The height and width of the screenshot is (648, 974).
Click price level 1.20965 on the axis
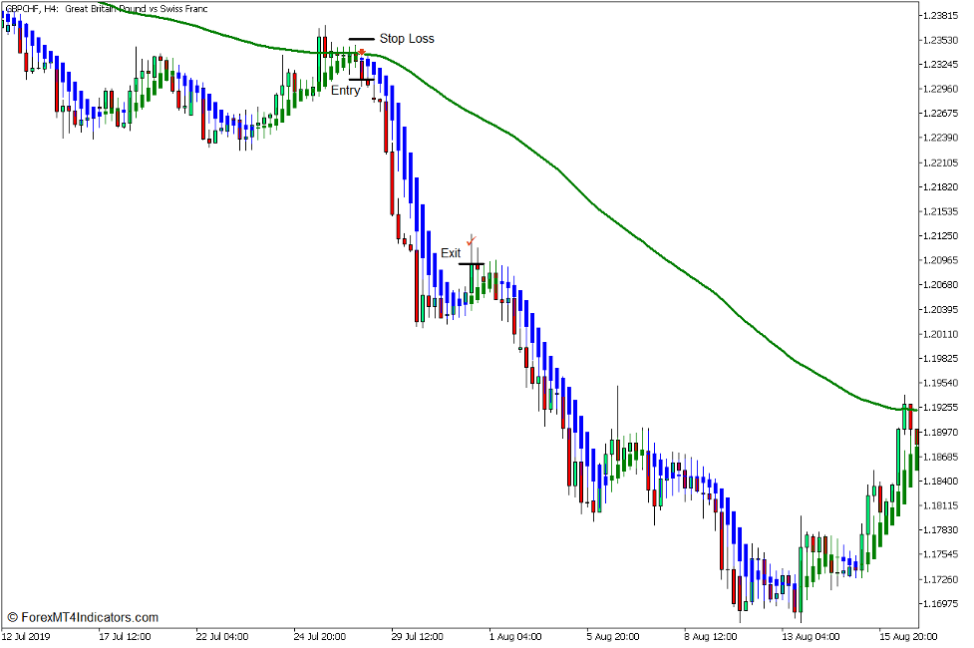[940, 260]
